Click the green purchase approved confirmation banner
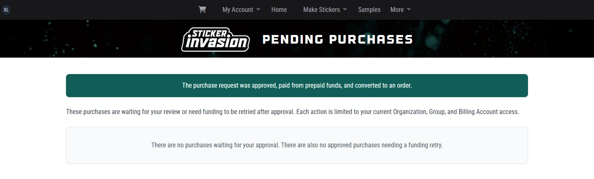Viewport: 594px width, 179px height. (x=297, y=86)
